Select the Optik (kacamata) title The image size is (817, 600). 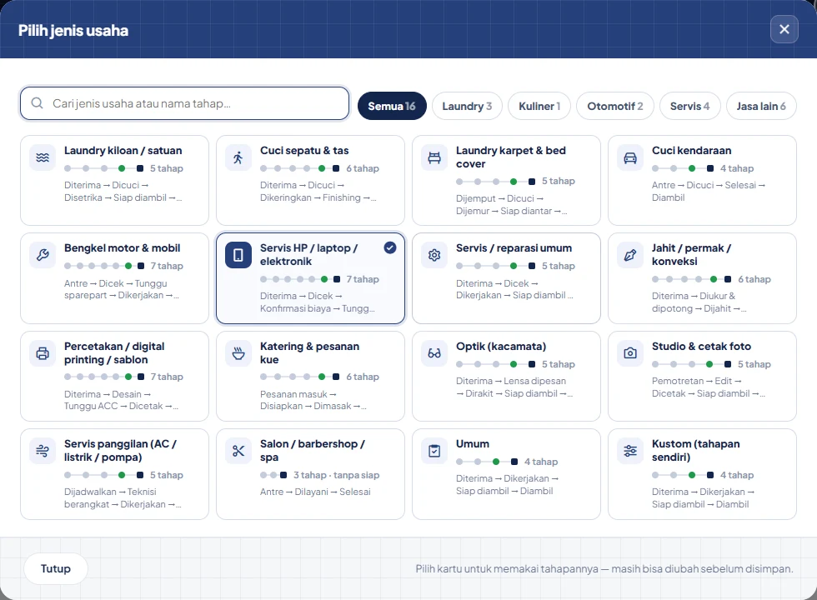click(x=501, y=347)
